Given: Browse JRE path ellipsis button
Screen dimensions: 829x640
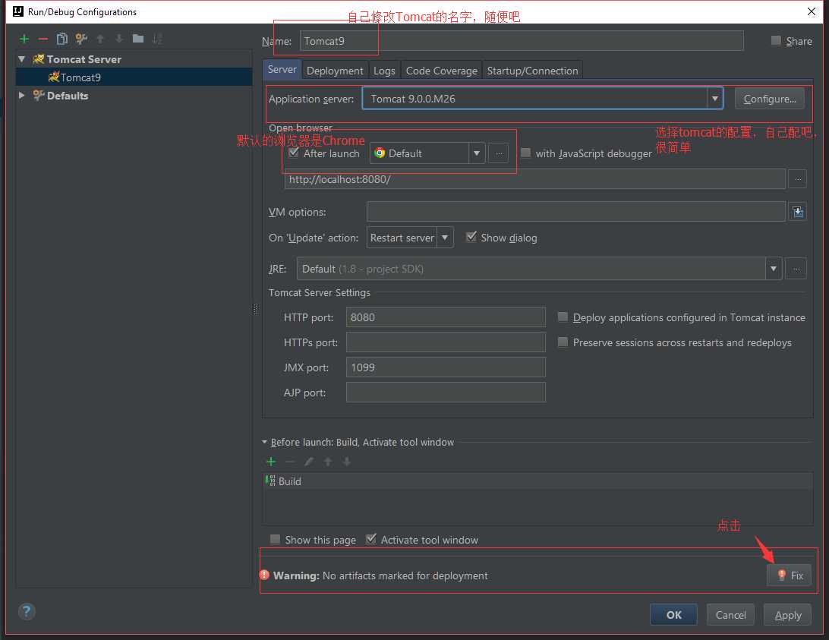Looking at the screenshot, I should pyautogui.click(x=796, y=269).
